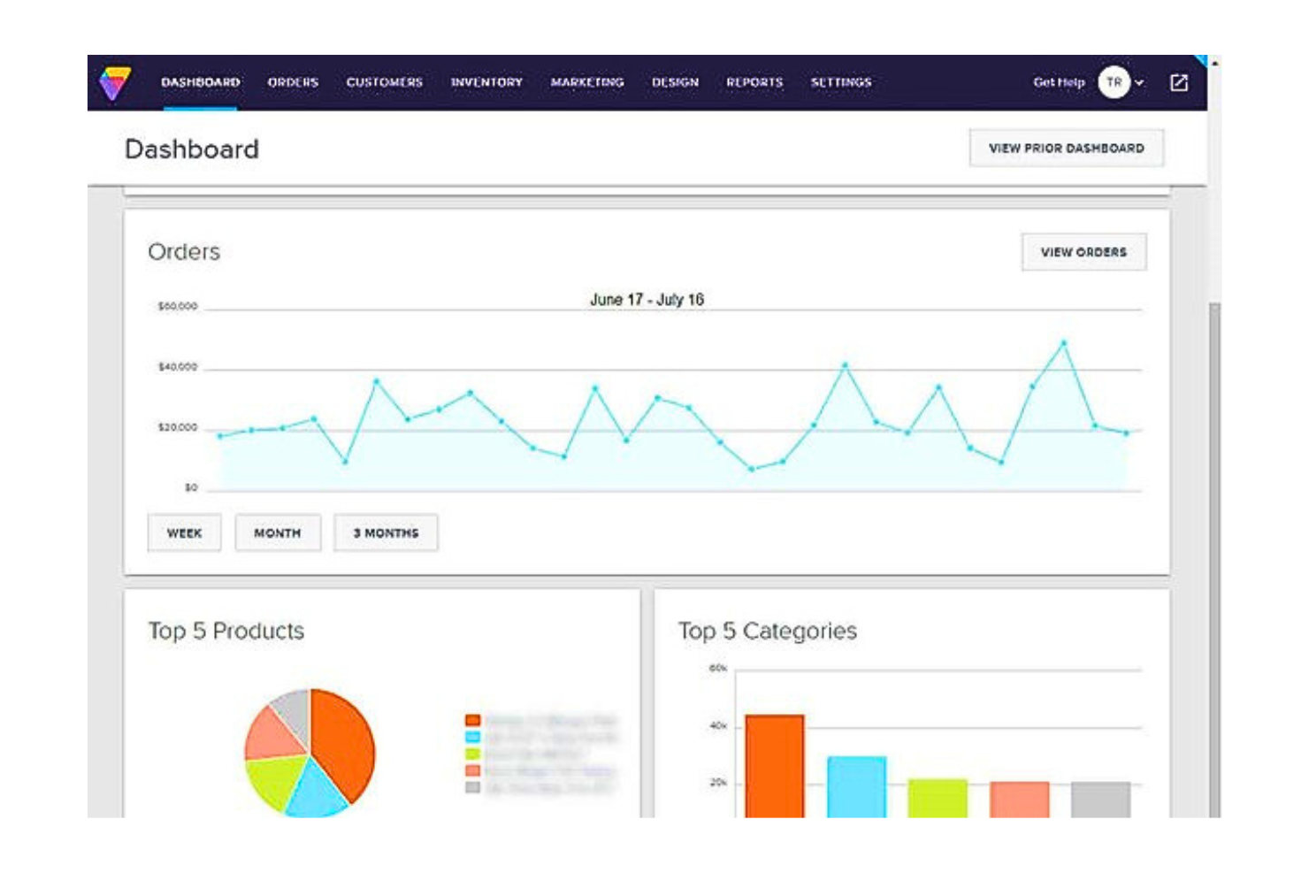Go to Settings
The image size is (1309, 873).
click(842, 82)
